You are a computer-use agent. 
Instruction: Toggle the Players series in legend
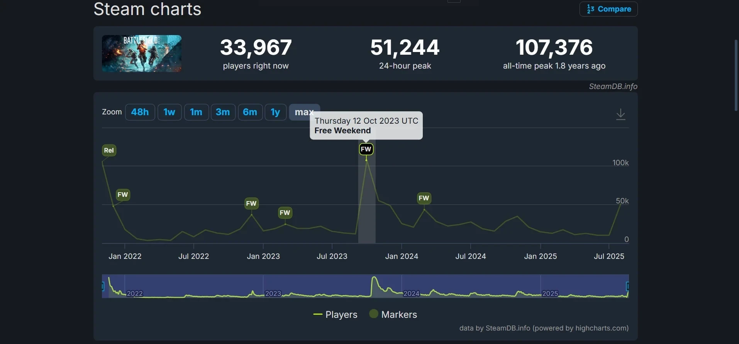[335, 315]
